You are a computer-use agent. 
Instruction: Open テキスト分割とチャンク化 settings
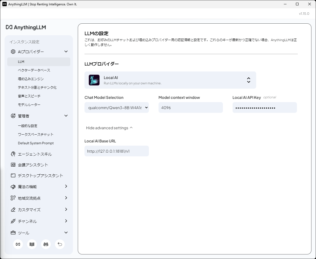(x=37, y=87)
